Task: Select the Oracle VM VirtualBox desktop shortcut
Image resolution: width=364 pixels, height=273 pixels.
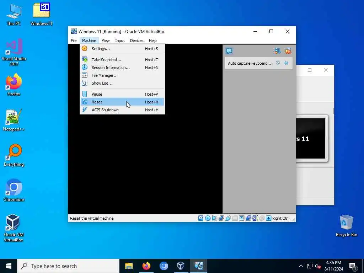Action: tap(13, 228)
